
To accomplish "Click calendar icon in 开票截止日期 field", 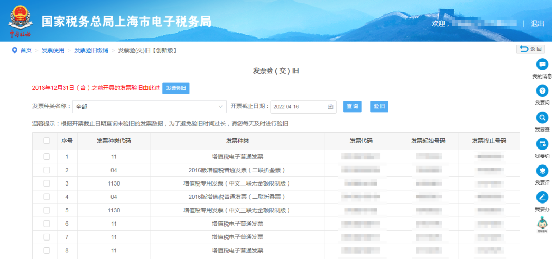I will pyautogui.click(x=330, y=107).
